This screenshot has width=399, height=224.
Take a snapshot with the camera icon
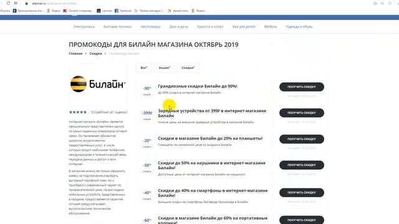375,3
